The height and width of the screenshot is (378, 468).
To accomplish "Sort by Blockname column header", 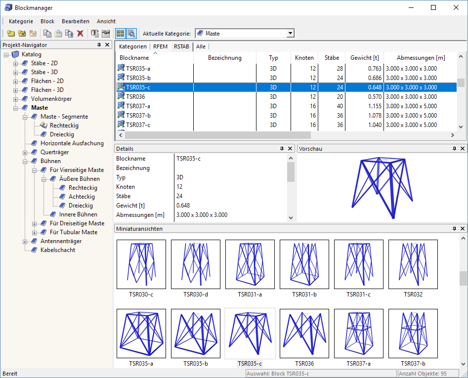I will click(154, 58).
